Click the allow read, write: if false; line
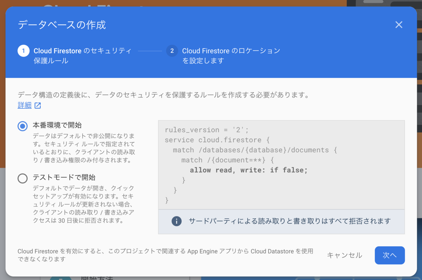422x280 pixels. coord(249,170)
